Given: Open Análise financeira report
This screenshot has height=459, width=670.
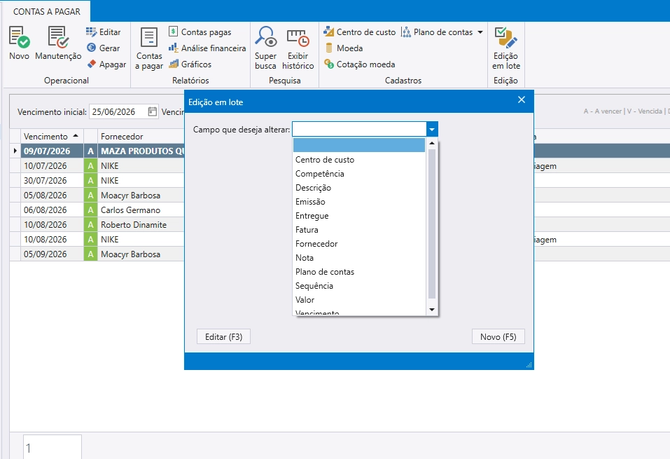Looking at the screenshot, I should coord(207,48).
